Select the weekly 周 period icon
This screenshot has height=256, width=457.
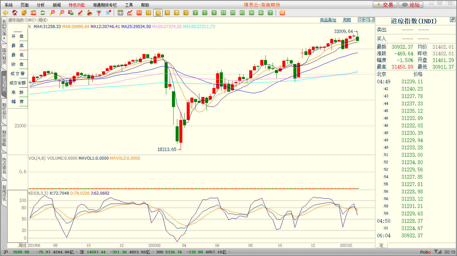tap(158, 13)
